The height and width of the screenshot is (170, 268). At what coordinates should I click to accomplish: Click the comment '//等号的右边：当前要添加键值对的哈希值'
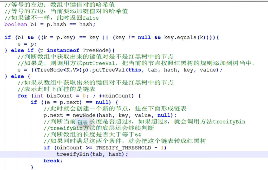coord(66,11)
